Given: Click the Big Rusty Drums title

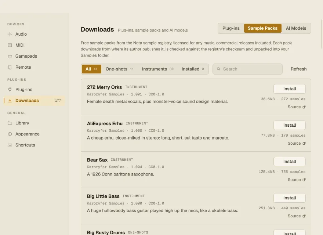Looking at the screenshot, I should point(106,232).
